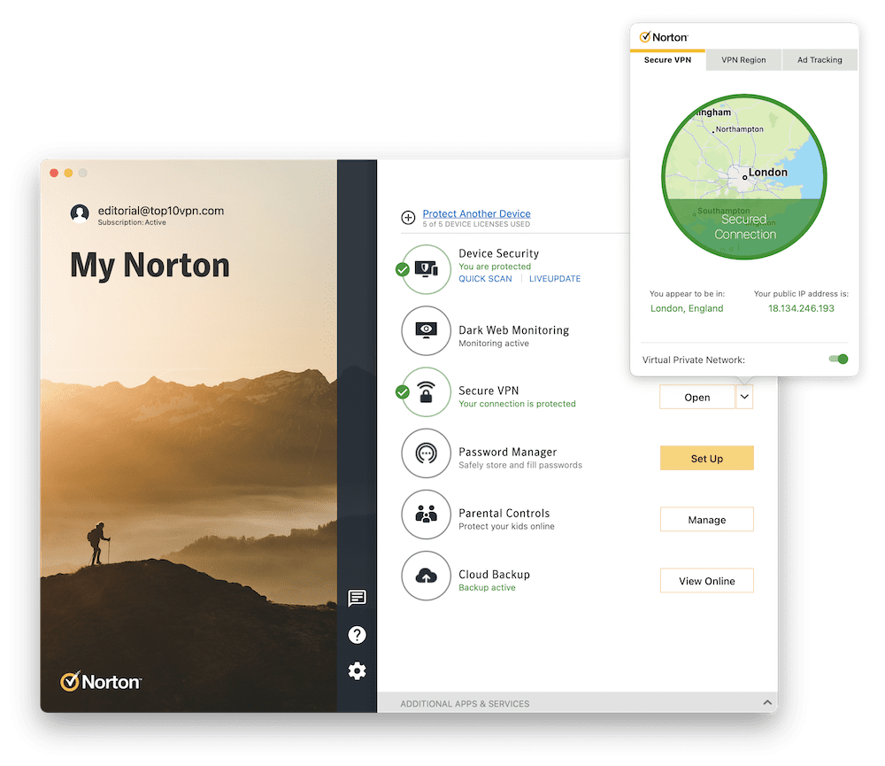Click the green checkmark on Device Security
This screenshot has height=766, width=885.
(403, 269)
